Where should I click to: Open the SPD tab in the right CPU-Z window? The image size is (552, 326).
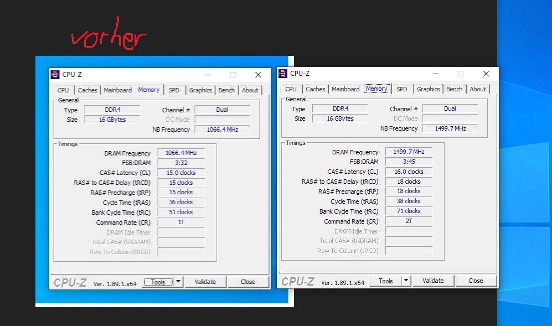pos(401,89)
